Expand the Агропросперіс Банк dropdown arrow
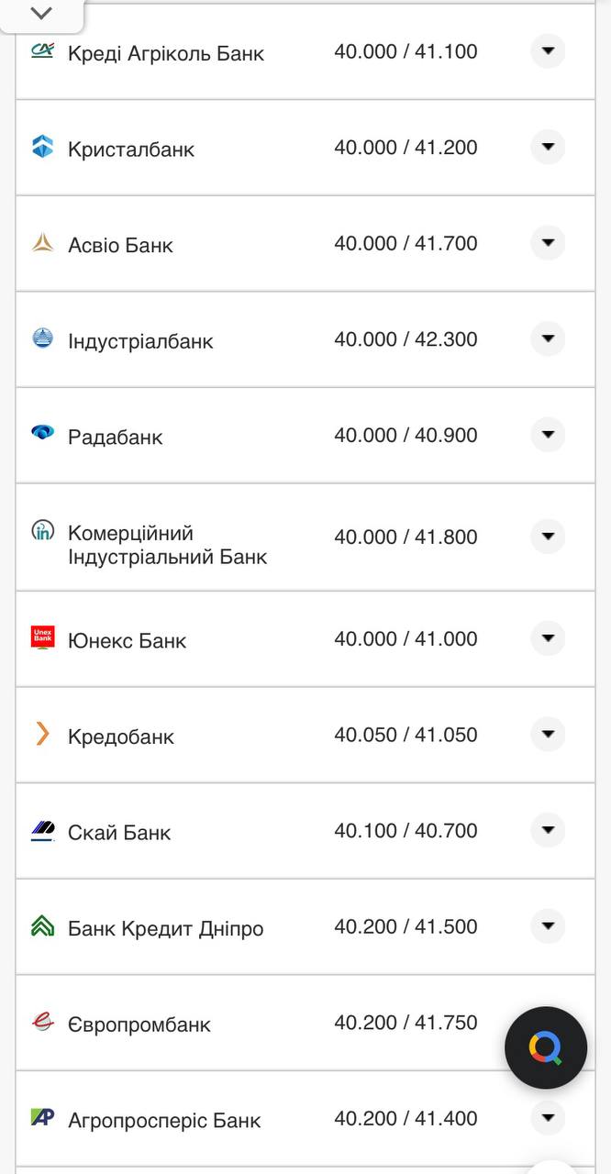The image size is (611, 1174). pos(547,1118)
